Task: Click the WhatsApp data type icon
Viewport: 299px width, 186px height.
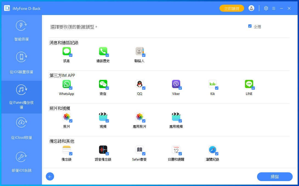Action: tap(66, 84)
